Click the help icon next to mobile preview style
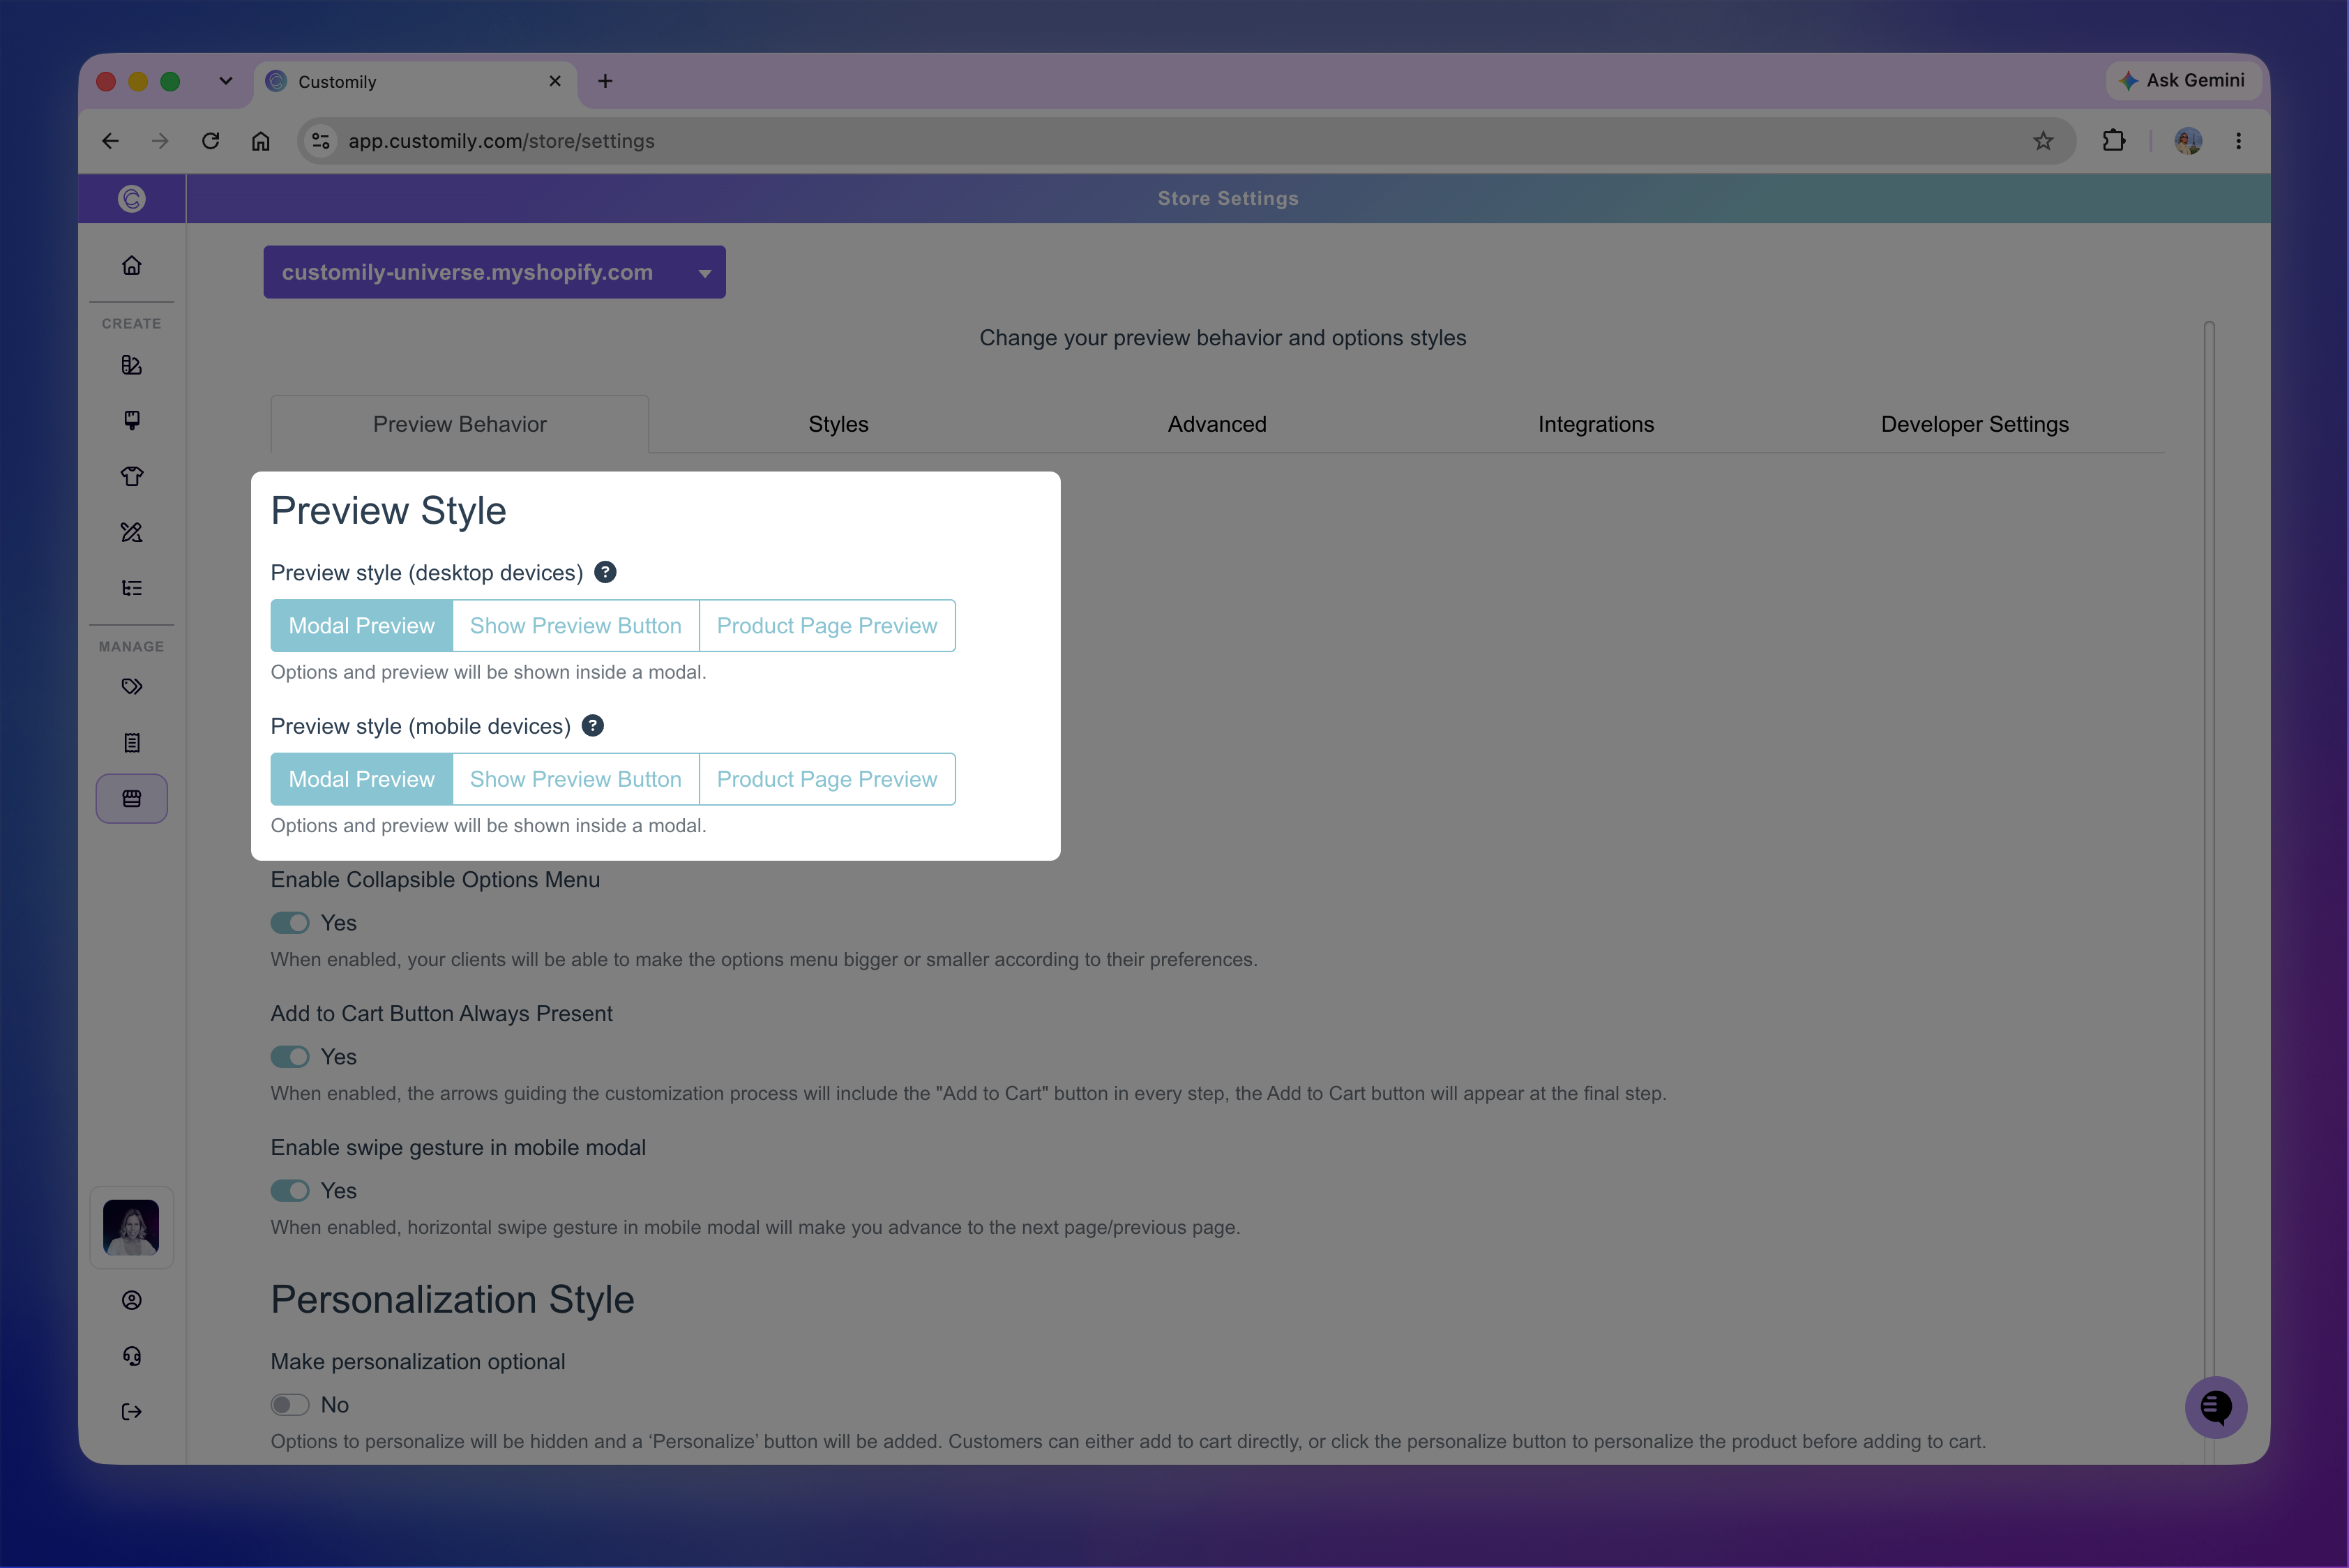 [x=593, y=726]
